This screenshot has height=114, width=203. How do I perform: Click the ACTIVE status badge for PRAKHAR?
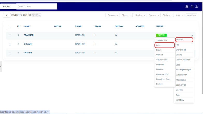161,35
